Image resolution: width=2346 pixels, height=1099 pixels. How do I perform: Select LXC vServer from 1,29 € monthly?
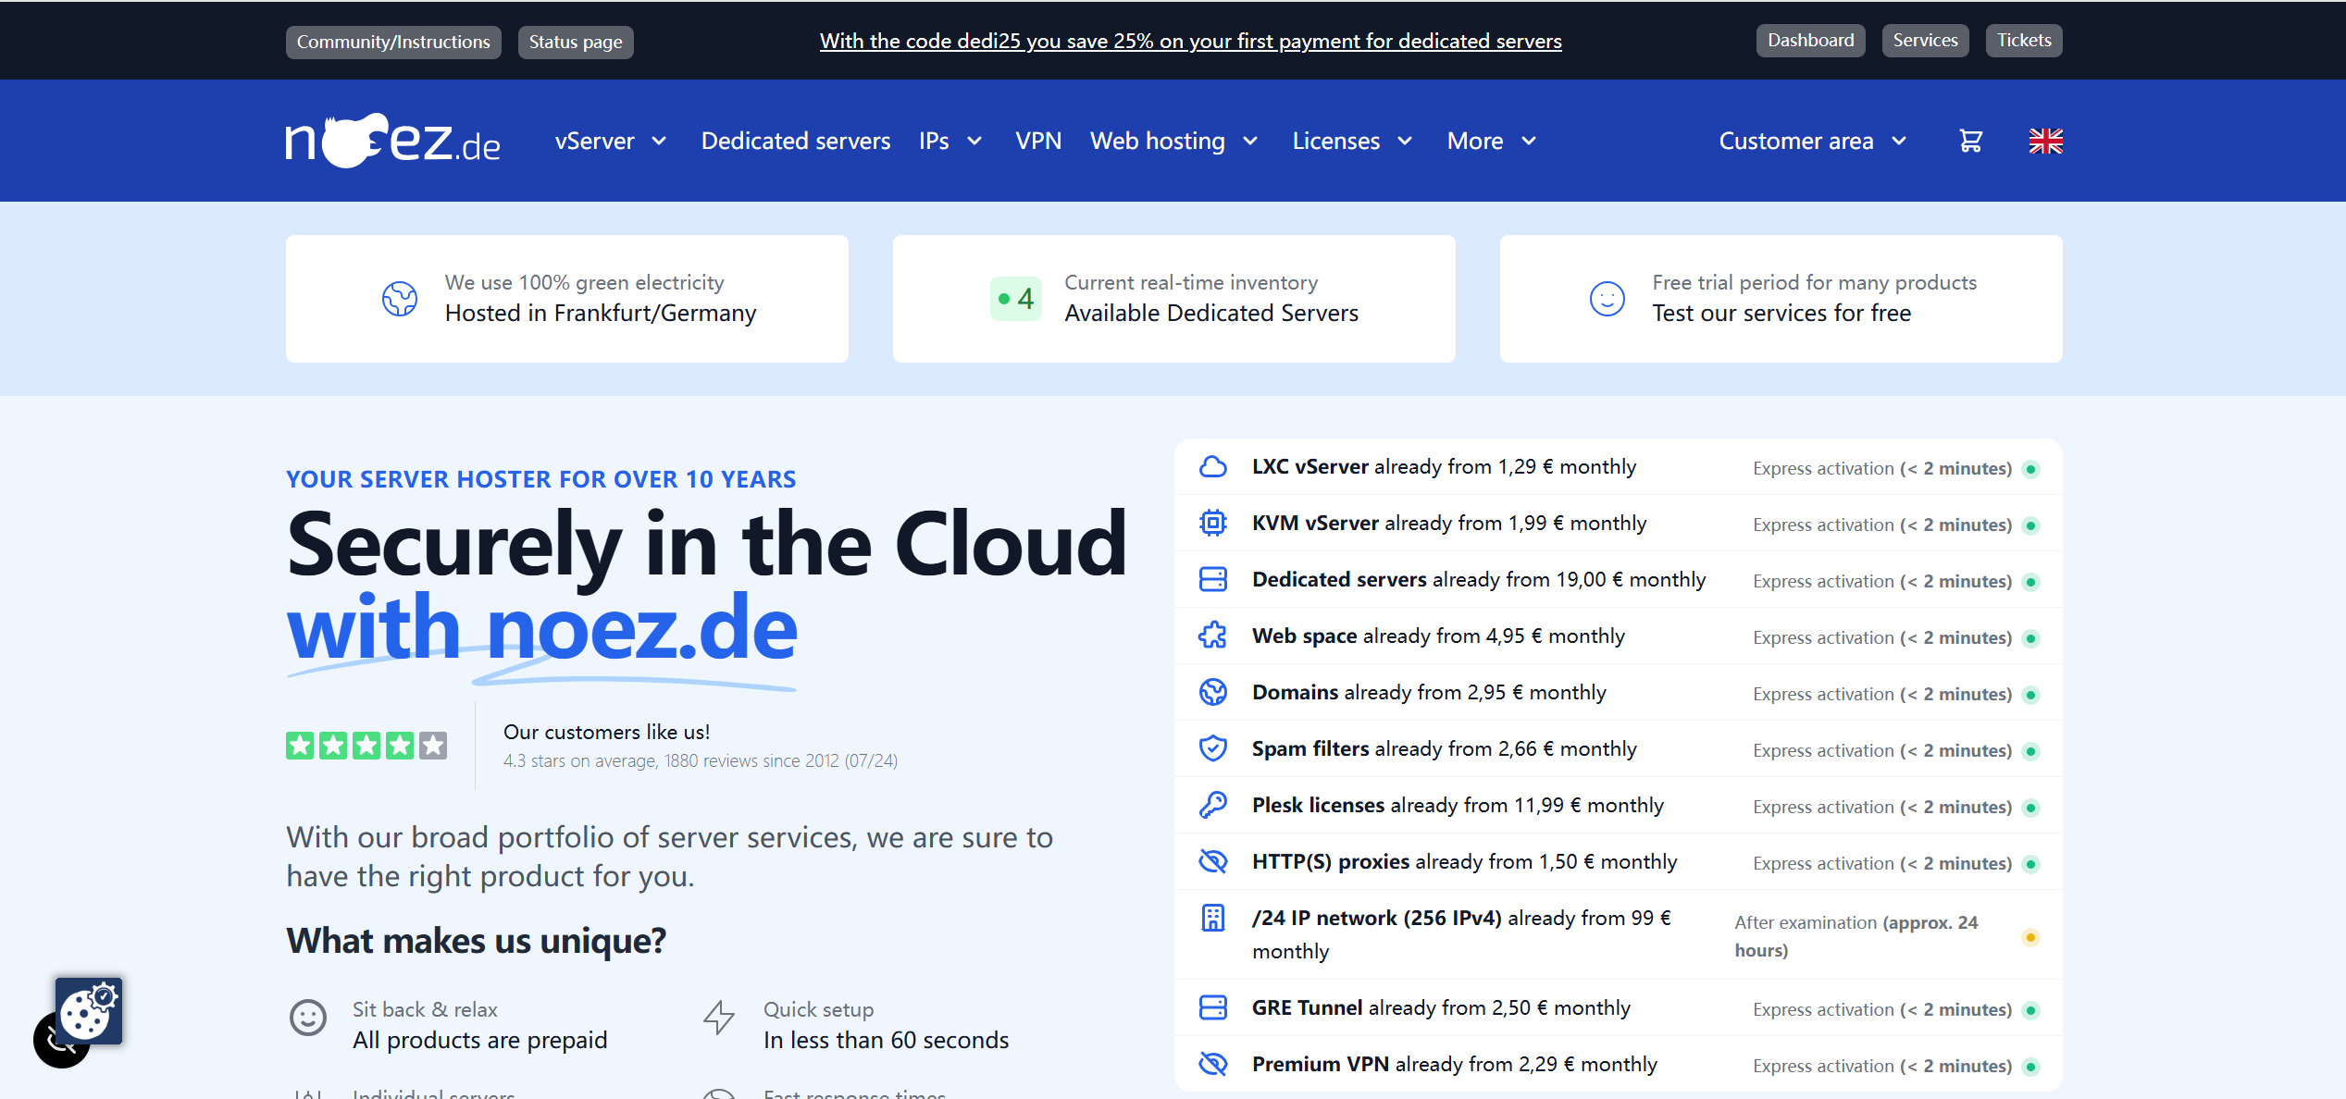tap(1619, 467)
